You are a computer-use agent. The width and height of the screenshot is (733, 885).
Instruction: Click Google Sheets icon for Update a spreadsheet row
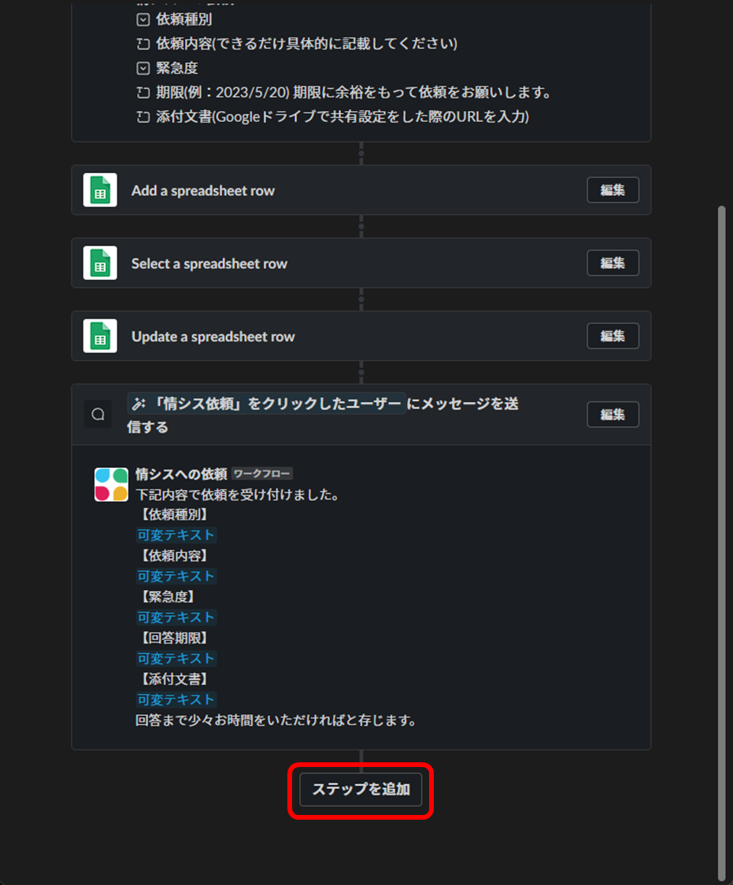pyautogui.click(x=100, y=336)
